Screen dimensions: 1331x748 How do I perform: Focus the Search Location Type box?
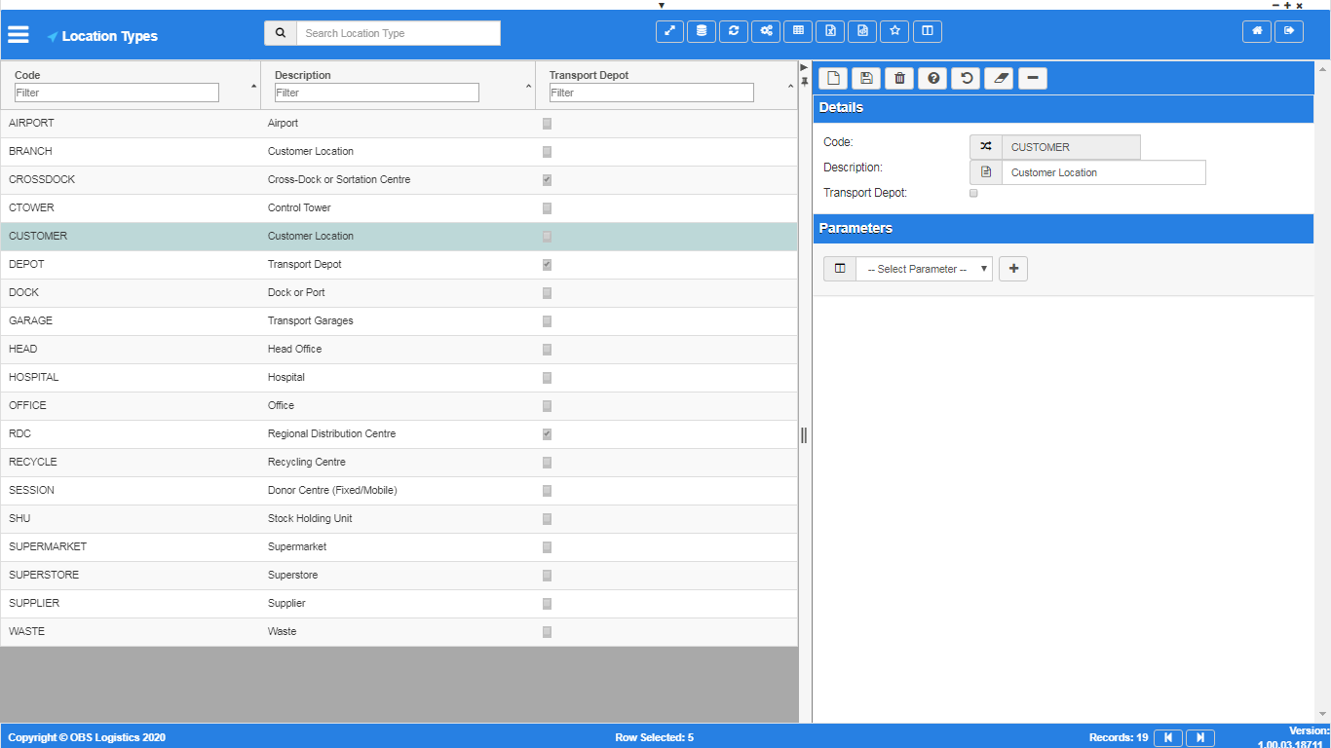(399, 33)
